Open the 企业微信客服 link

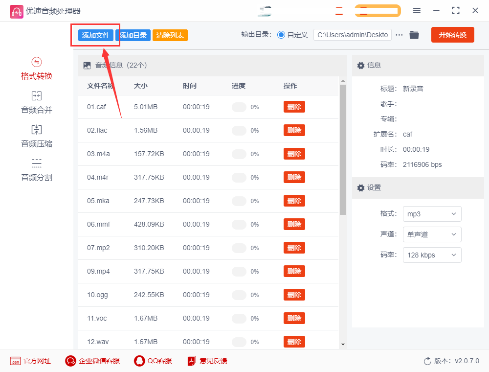point(99,361)
